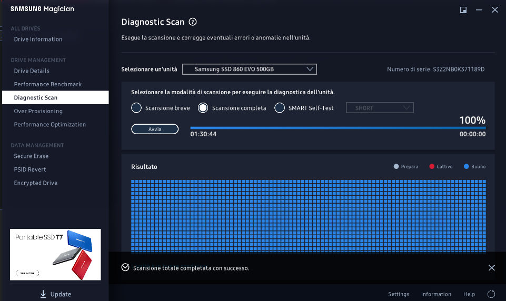This screenshot has width=506, height=301.
Task: Click the Prepara gray legend swatch
Action: coord(396,166)
